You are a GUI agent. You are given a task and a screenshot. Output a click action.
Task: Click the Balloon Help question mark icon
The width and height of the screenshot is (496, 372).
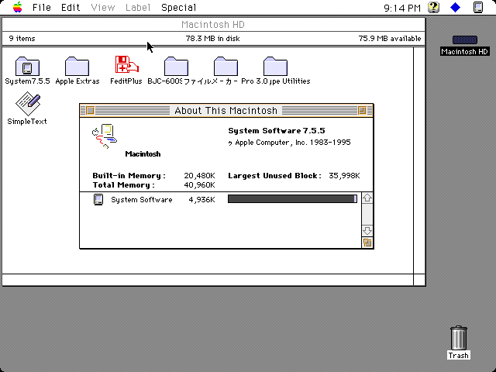point(433,7)
